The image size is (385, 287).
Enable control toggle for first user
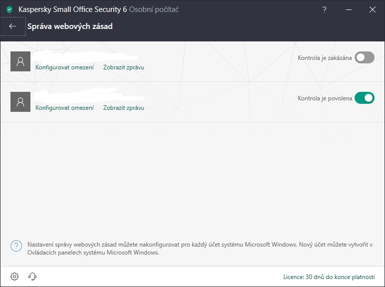(x=364, y=58)
